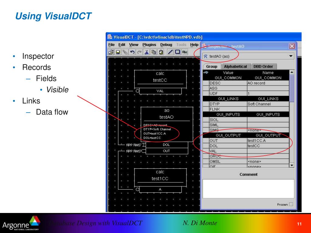
Task: Toggle visibility cell for OUT row
Action: pos(206,140)
